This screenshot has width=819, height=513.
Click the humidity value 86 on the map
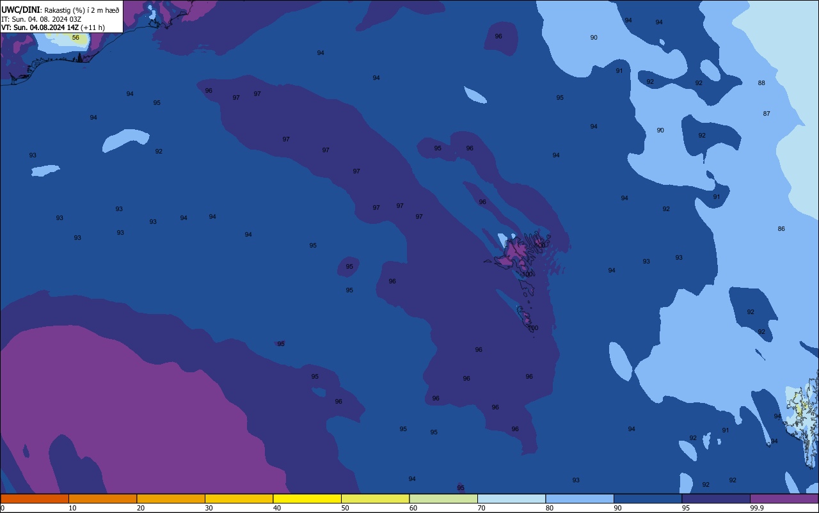pyautogui.click(x=781, y=229)
